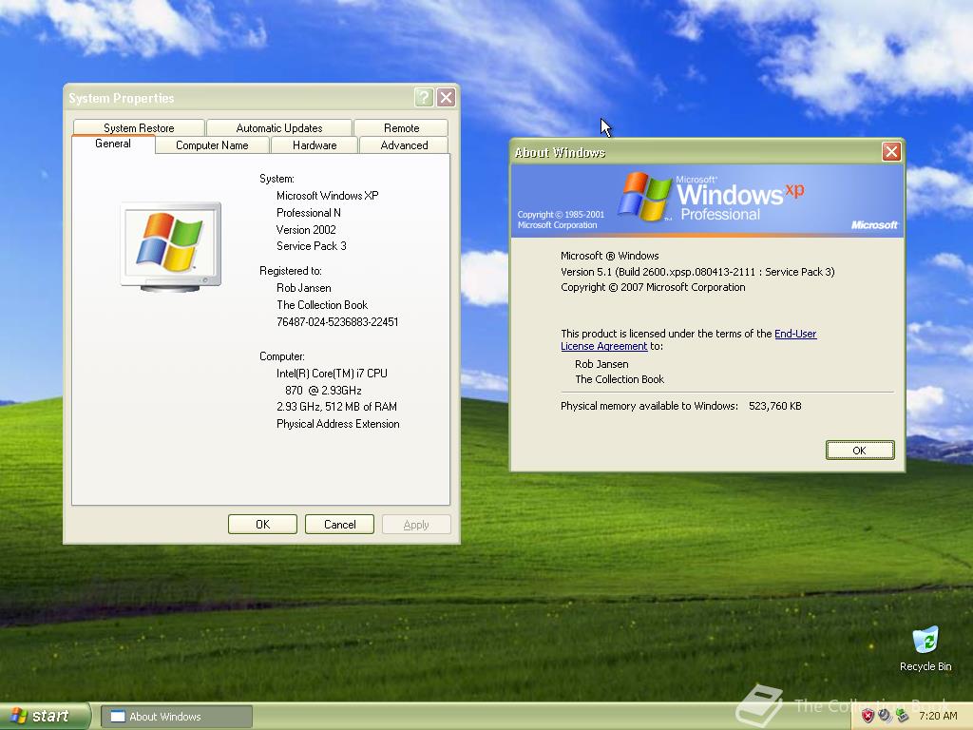973x730 pixels.
Task: Click the Security Center red shield tray icon
Action: coord(868,716)
